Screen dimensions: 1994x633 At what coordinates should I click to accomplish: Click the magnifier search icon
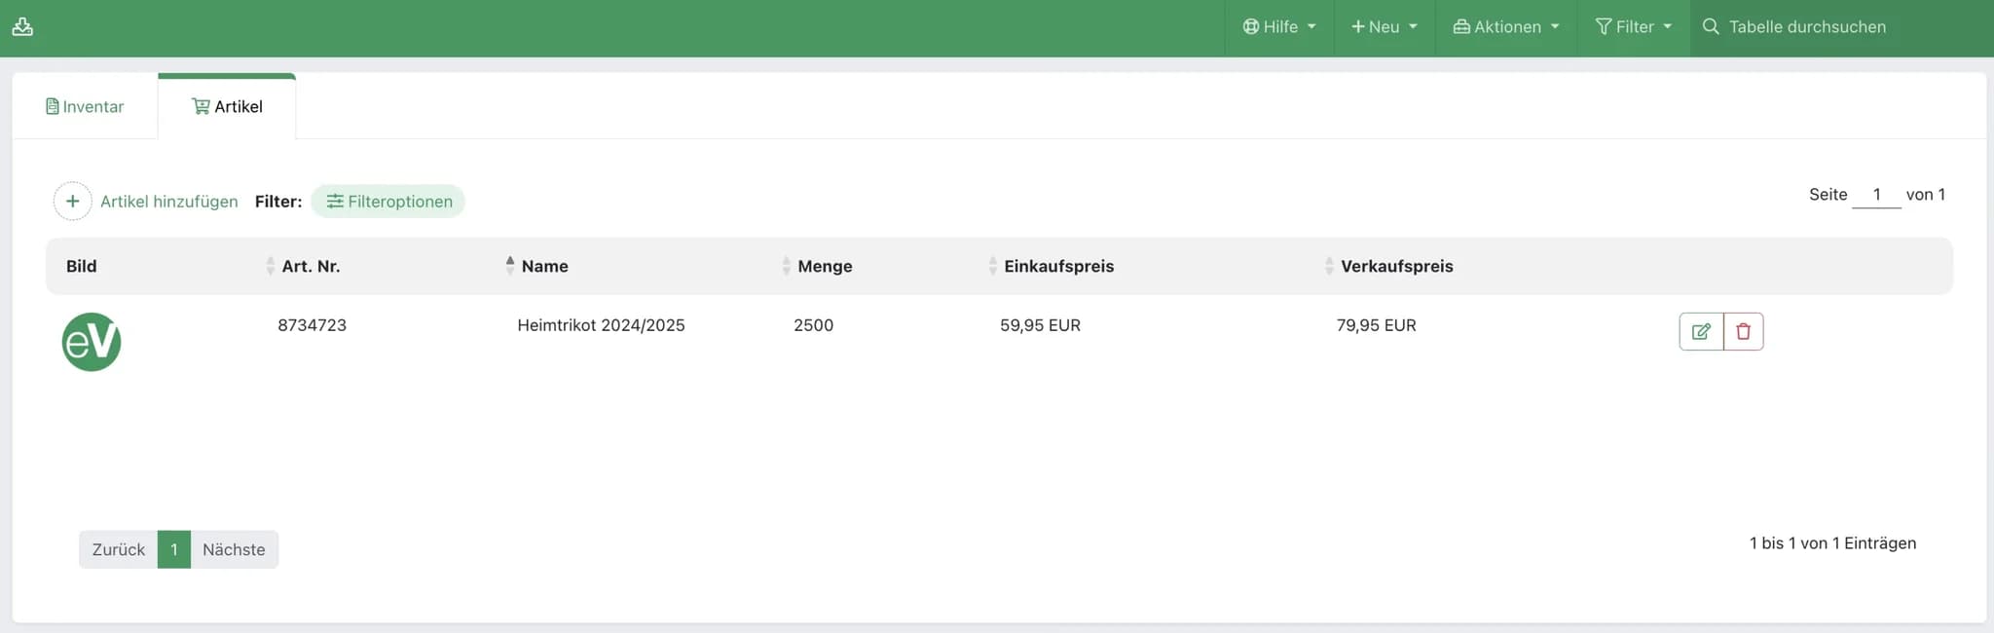[1710, 27]
